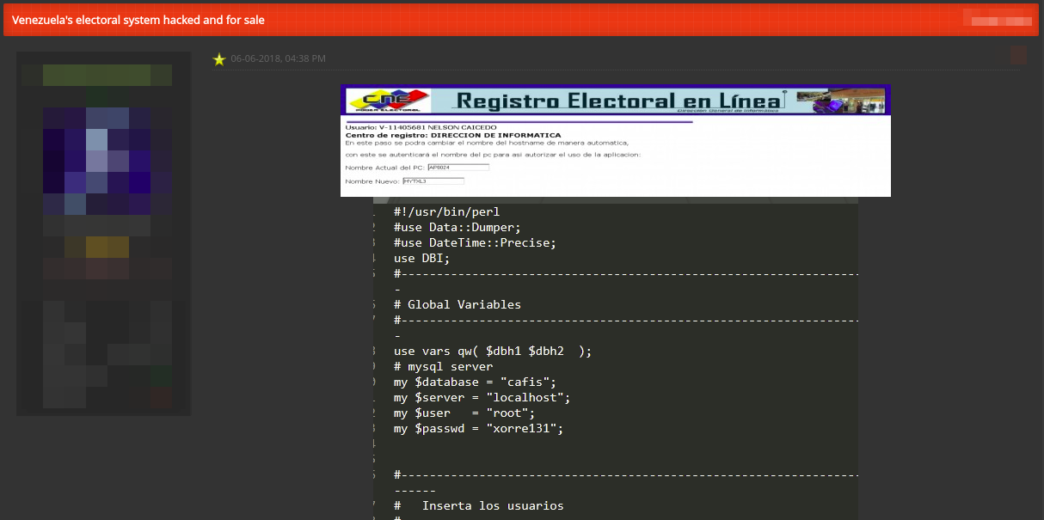Click 'Centro de registro: DIRECCION DE INFORMATICA' text
The image size is (1044, 520).
pos(453,135)
